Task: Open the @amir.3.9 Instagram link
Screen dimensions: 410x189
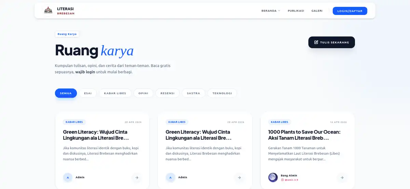Action: [x=289, y=180]
